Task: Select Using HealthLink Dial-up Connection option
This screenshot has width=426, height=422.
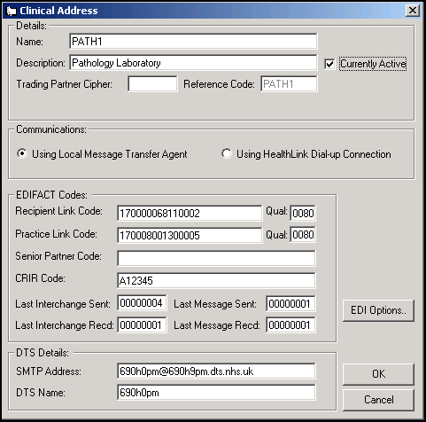Action: pyautogui.click(x=227, y=153)
